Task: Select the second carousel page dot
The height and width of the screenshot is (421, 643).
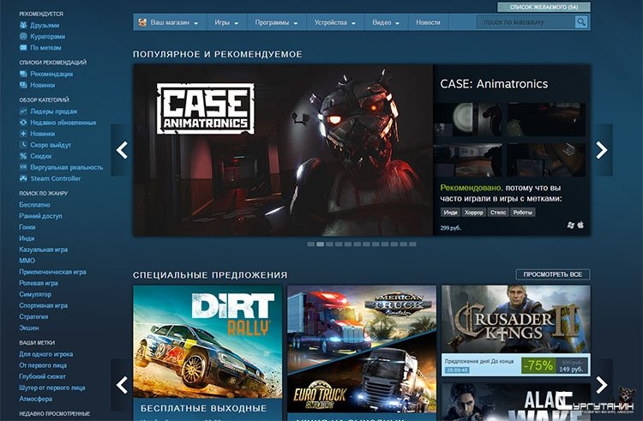Action: 320,244
